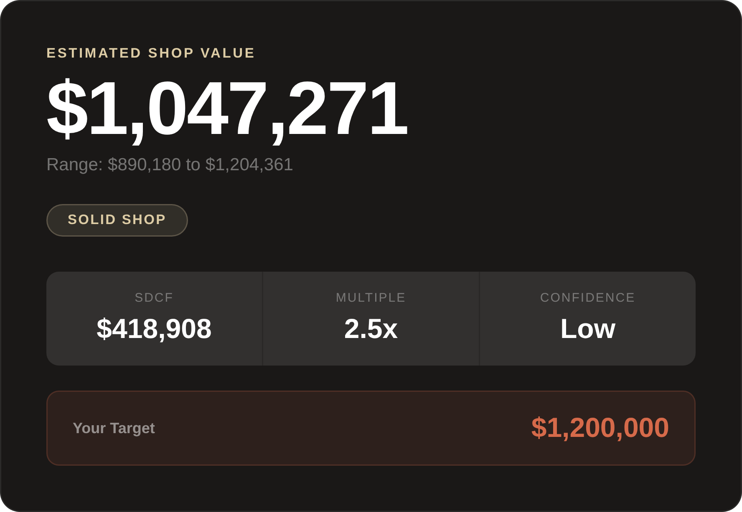The width and height of the screenshot is (742, 512).
Task: Select the Low confidence value
Action: pos(588,329)
